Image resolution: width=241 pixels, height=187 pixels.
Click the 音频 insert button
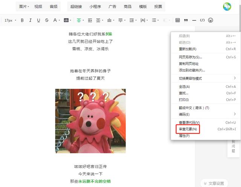[x=53, y=7]
